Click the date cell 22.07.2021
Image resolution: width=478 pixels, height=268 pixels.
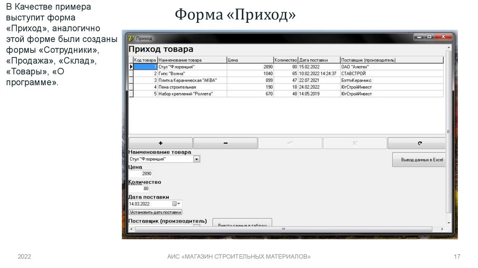tap(319, 80)
